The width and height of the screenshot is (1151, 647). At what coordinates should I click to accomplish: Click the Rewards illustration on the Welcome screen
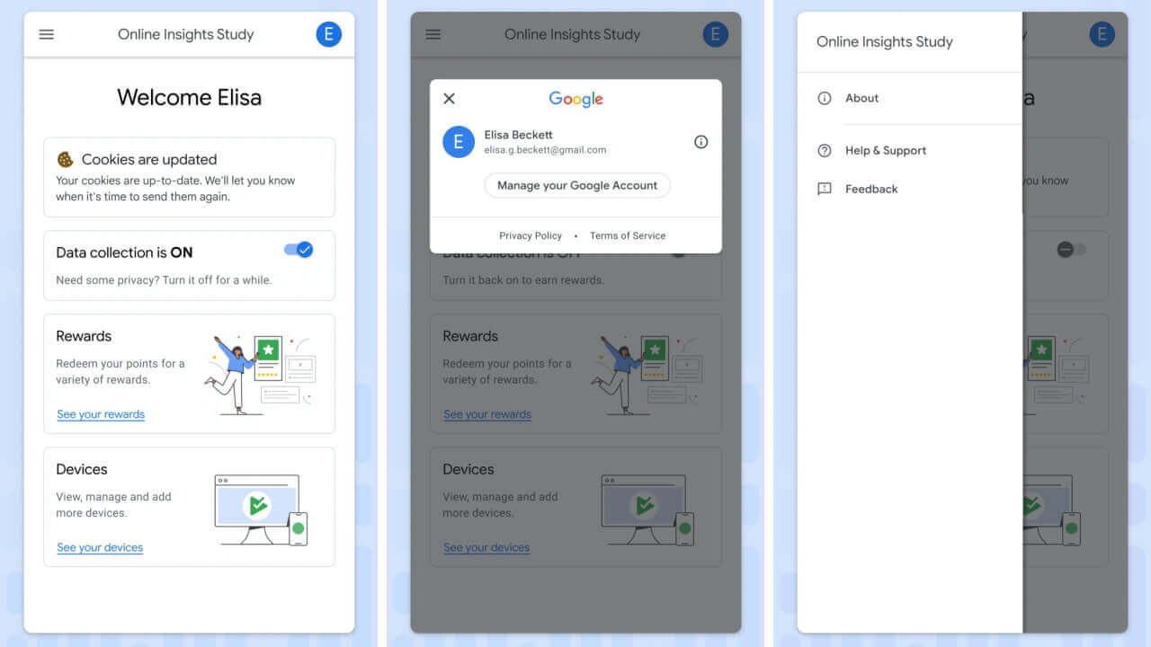261,375
